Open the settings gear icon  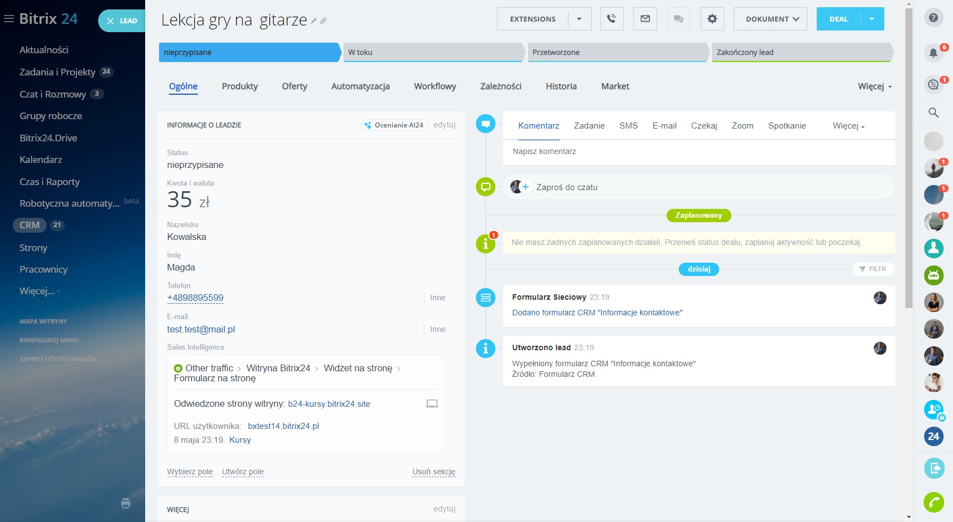[x=712, y=19]
